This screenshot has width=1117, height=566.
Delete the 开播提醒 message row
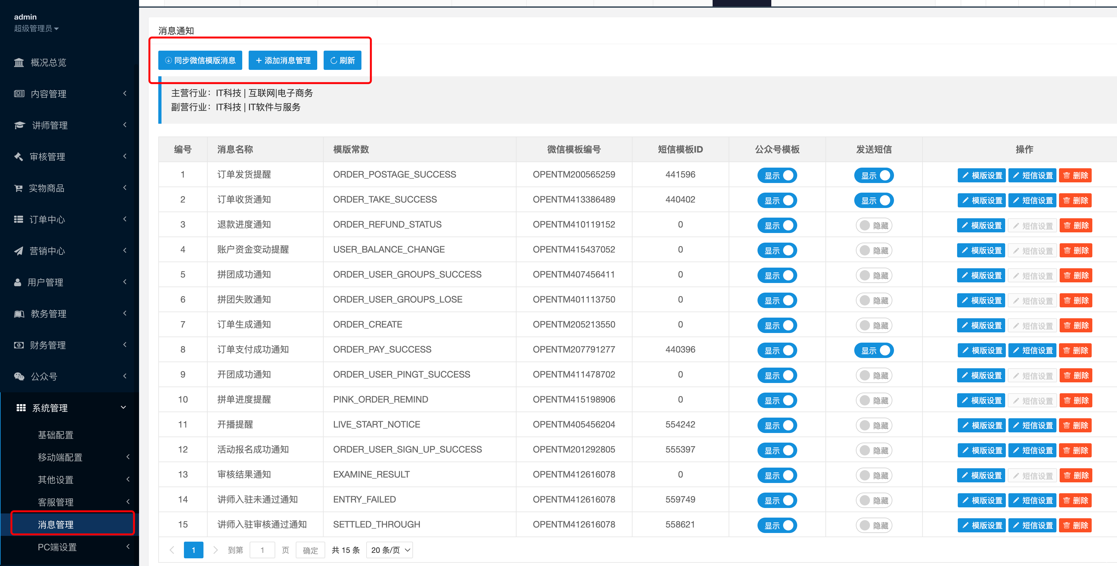1075,426
